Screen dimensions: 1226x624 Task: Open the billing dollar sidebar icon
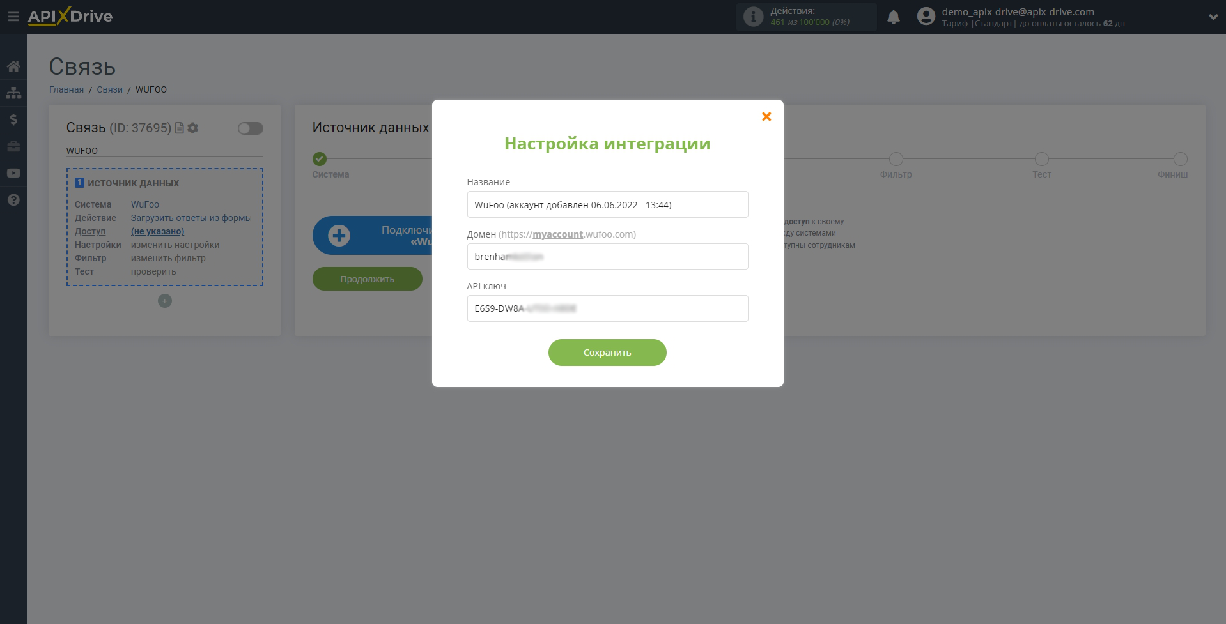coord(13,119)
